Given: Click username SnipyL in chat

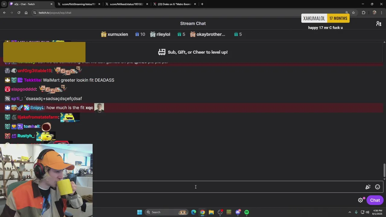Looking at the screenshot, I should point(37,108).
